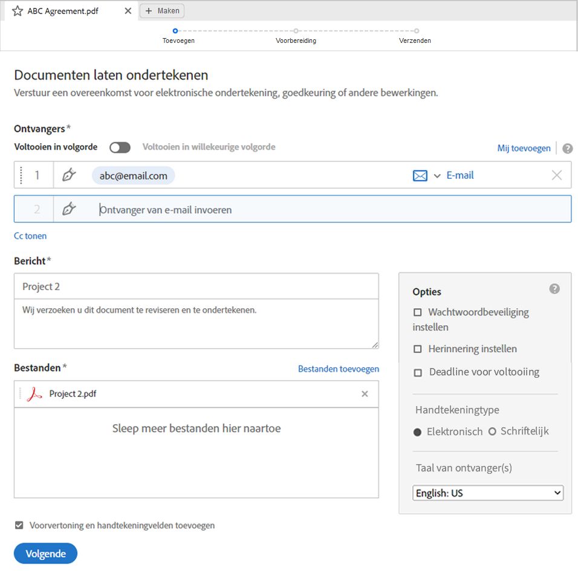
Task: Toggle the Voltooien in volgorde switch
Action: pos(120,147)
